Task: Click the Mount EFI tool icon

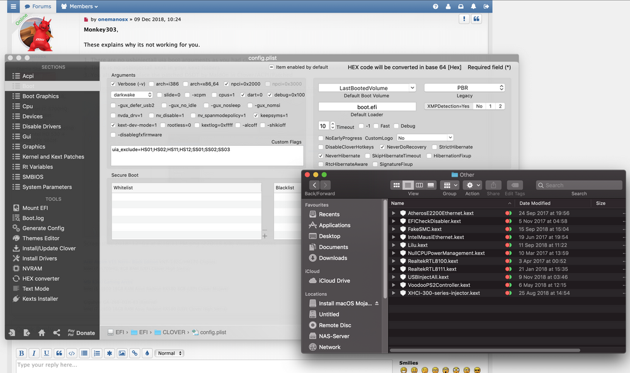Action: [16, 208]
